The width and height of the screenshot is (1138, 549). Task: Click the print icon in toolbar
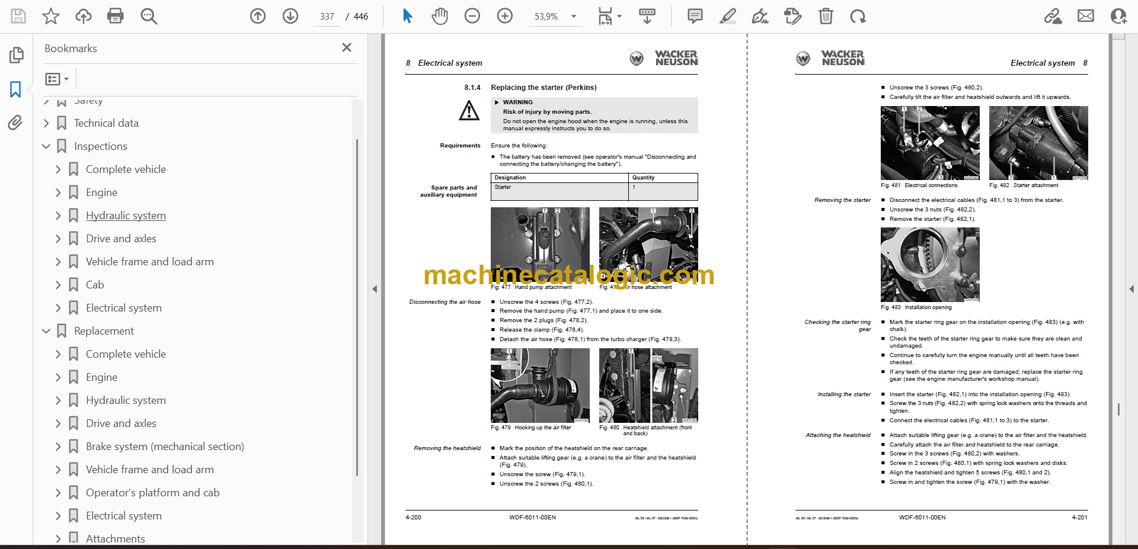(115, 16)
